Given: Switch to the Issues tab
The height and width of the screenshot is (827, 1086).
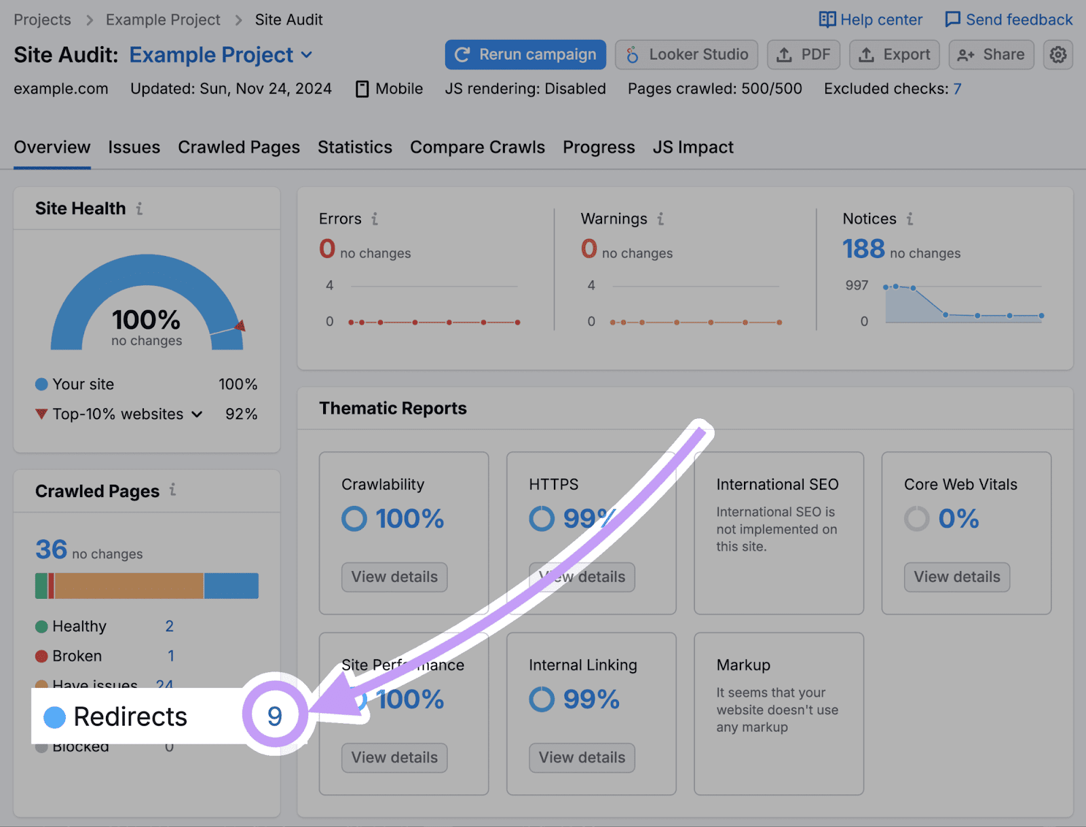Looking at the screenshot, I should pos(134,147).
